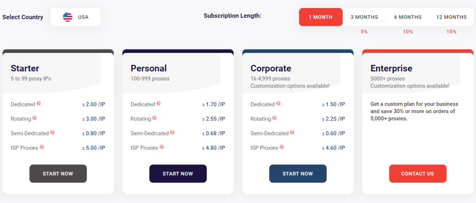The image size is (476, 203).
Task: Click the help icon beside Starter Semi-Dedicated
Action: click(x=53, y=133)
